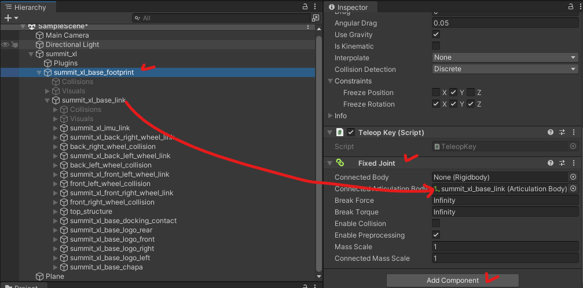
Task: Select summit_xl_back_left_wheel_link cube icon
Action: coord(64,156)
